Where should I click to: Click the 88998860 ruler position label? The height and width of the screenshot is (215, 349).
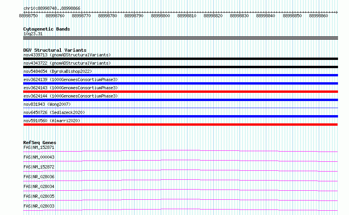click(x=318, y=16)
